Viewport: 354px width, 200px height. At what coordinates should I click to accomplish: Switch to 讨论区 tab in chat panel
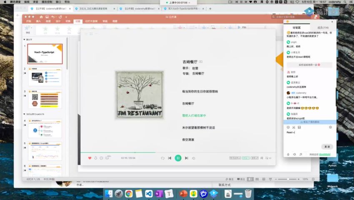297,27
